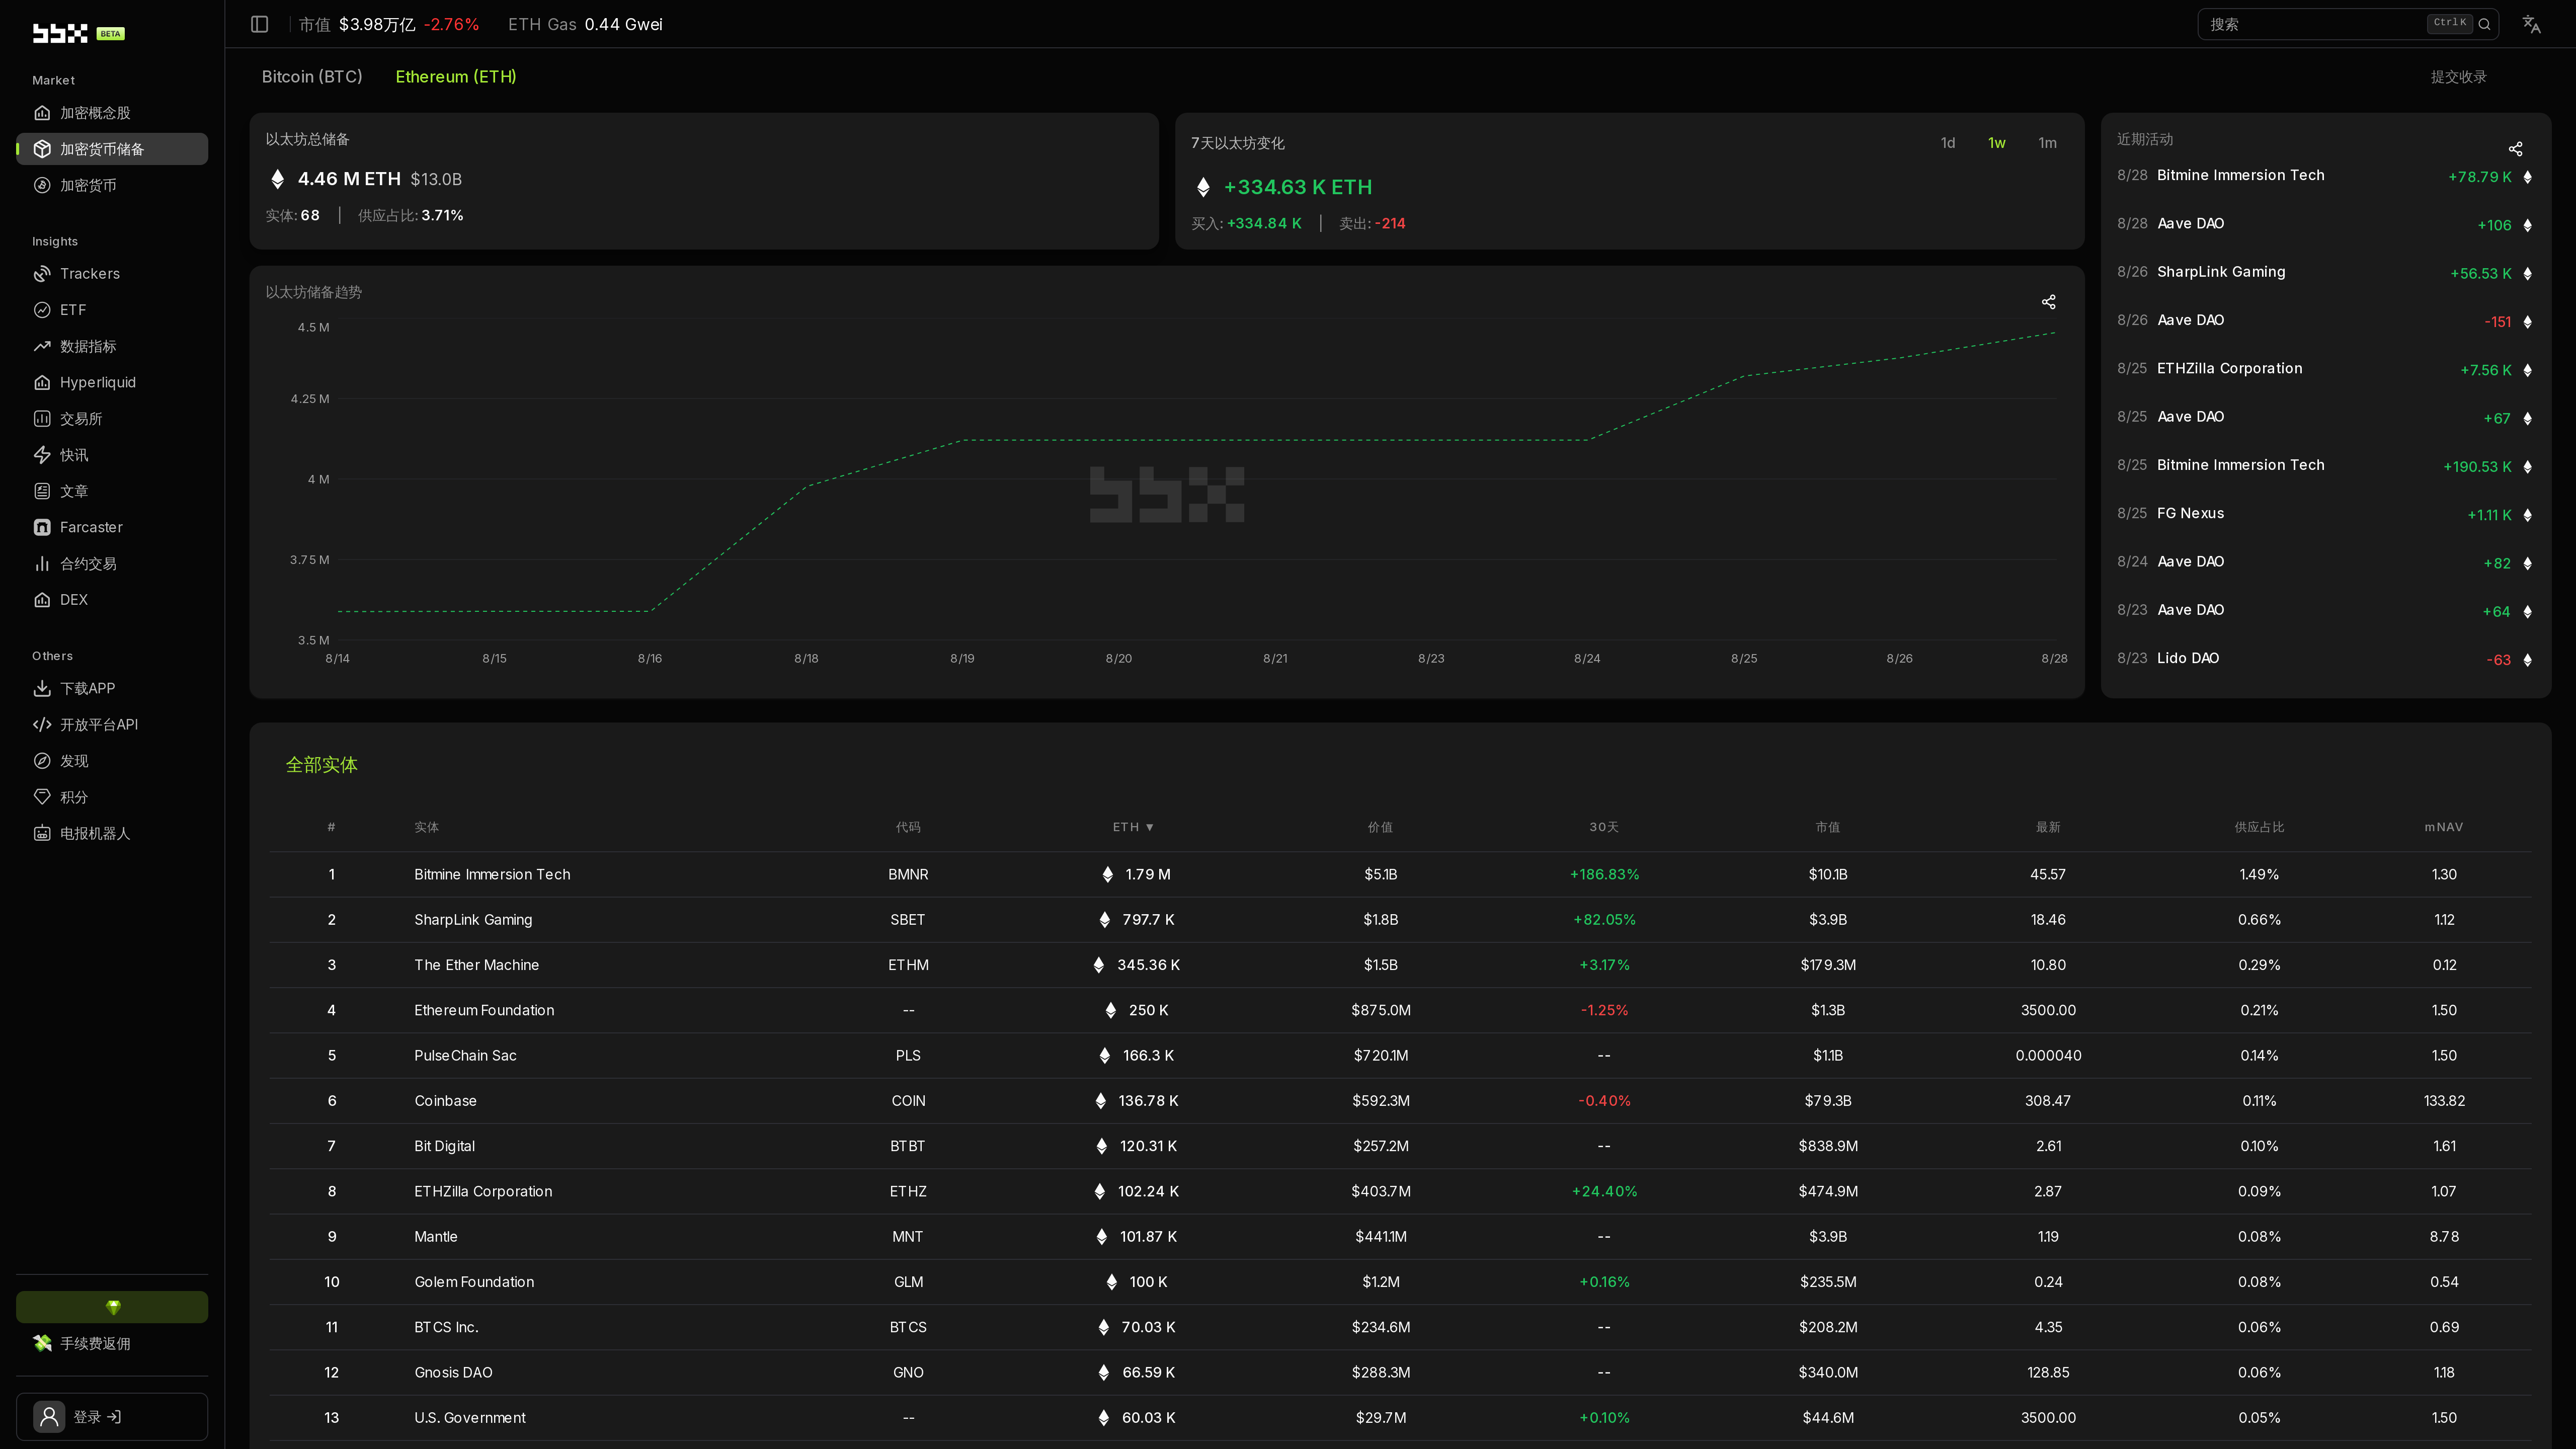Open Farcaster in the sidebar
The height and width of the screenshot is (1449, 2576).
112,527
